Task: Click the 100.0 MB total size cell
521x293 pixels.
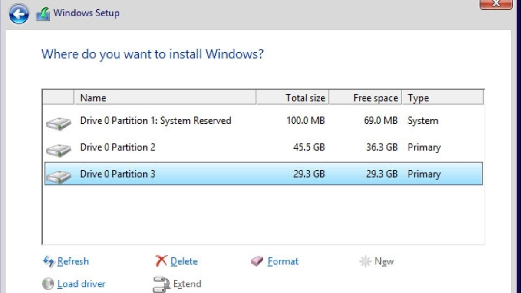Action: [x=306, y=121]
